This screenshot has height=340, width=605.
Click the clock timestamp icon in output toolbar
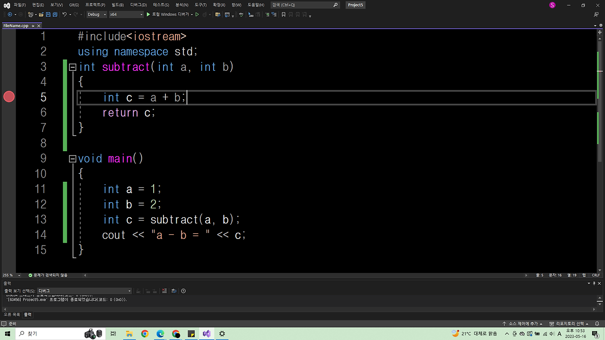[183, 291]
